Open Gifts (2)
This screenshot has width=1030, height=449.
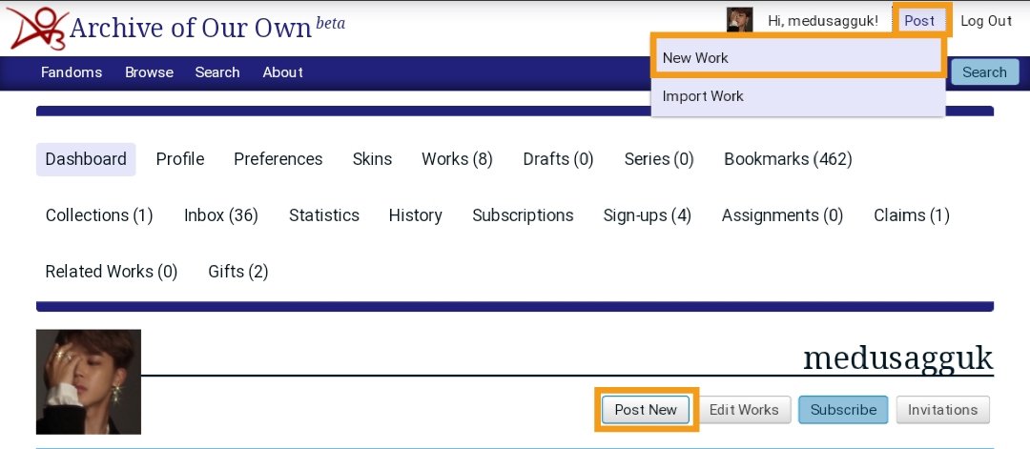(237, 272)
